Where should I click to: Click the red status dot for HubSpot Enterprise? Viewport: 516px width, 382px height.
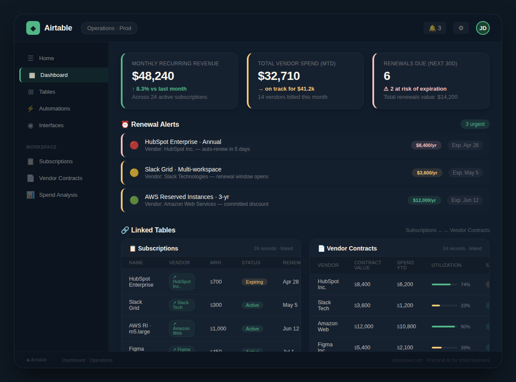(x=134, y=145)
